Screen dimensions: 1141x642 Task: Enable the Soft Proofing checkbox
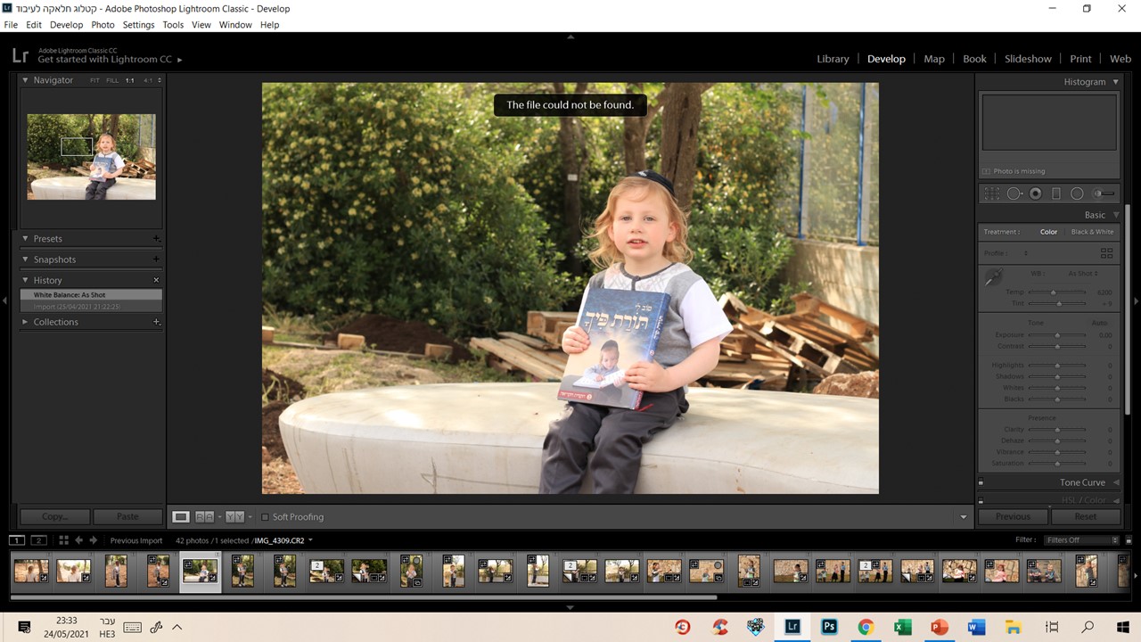pos(265,517)
